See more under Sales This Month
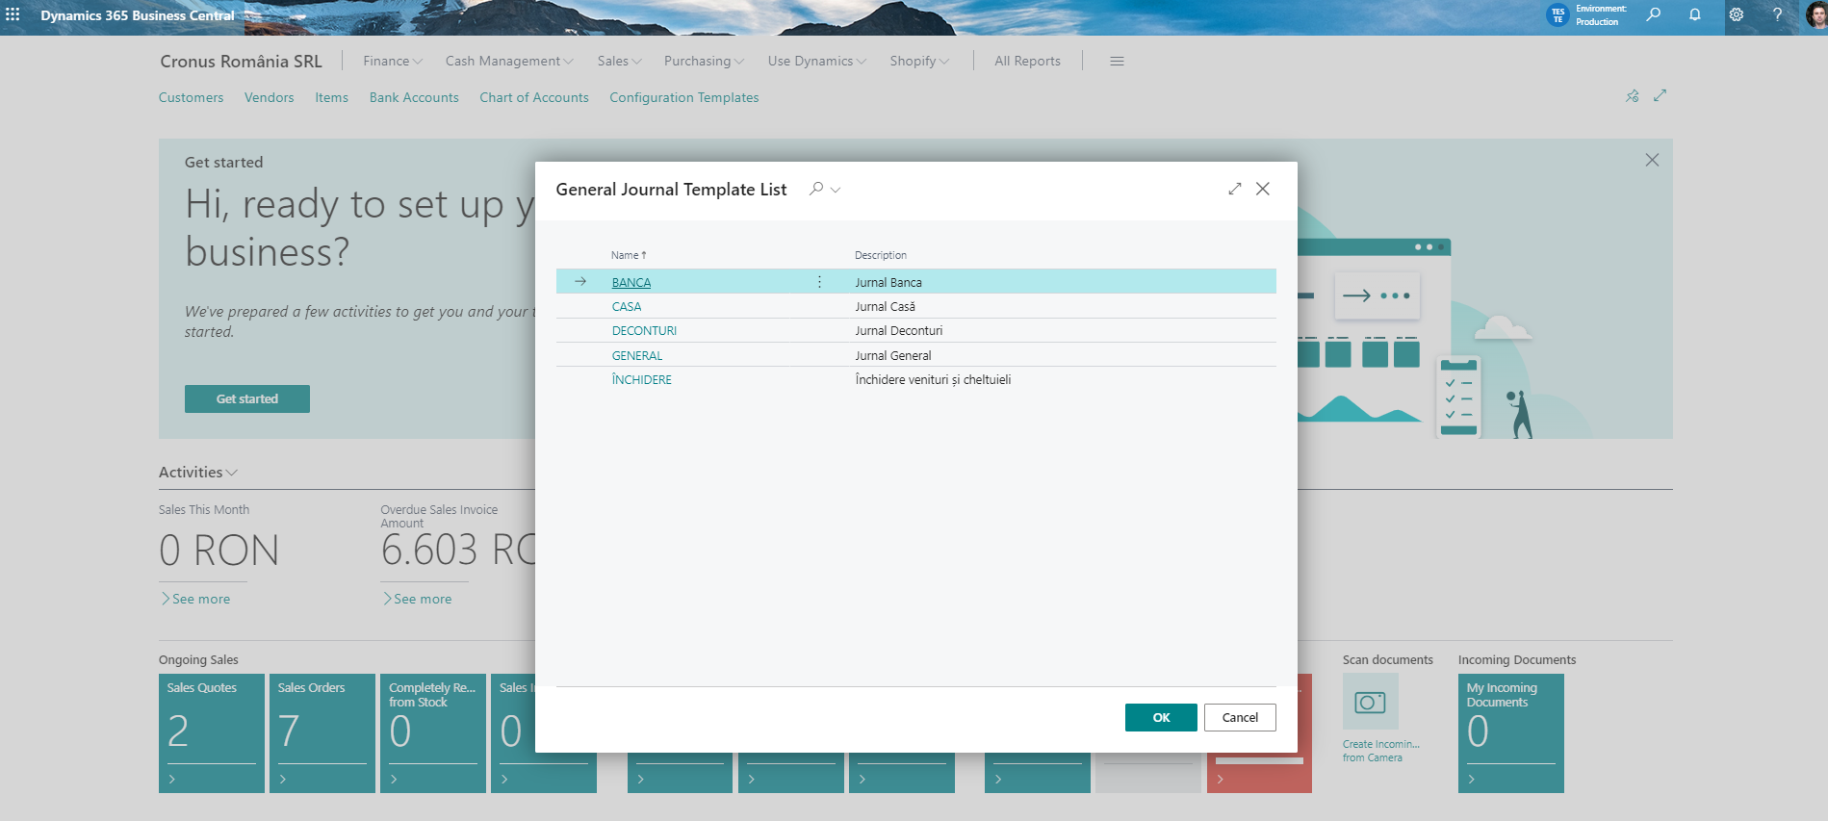The image size is (1828, 821). [x=196, y=599]
